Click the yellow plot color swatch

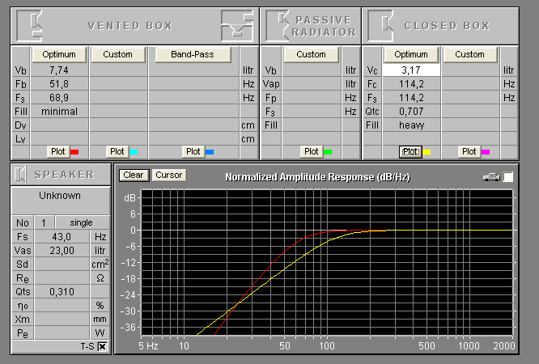pos(427,152)
